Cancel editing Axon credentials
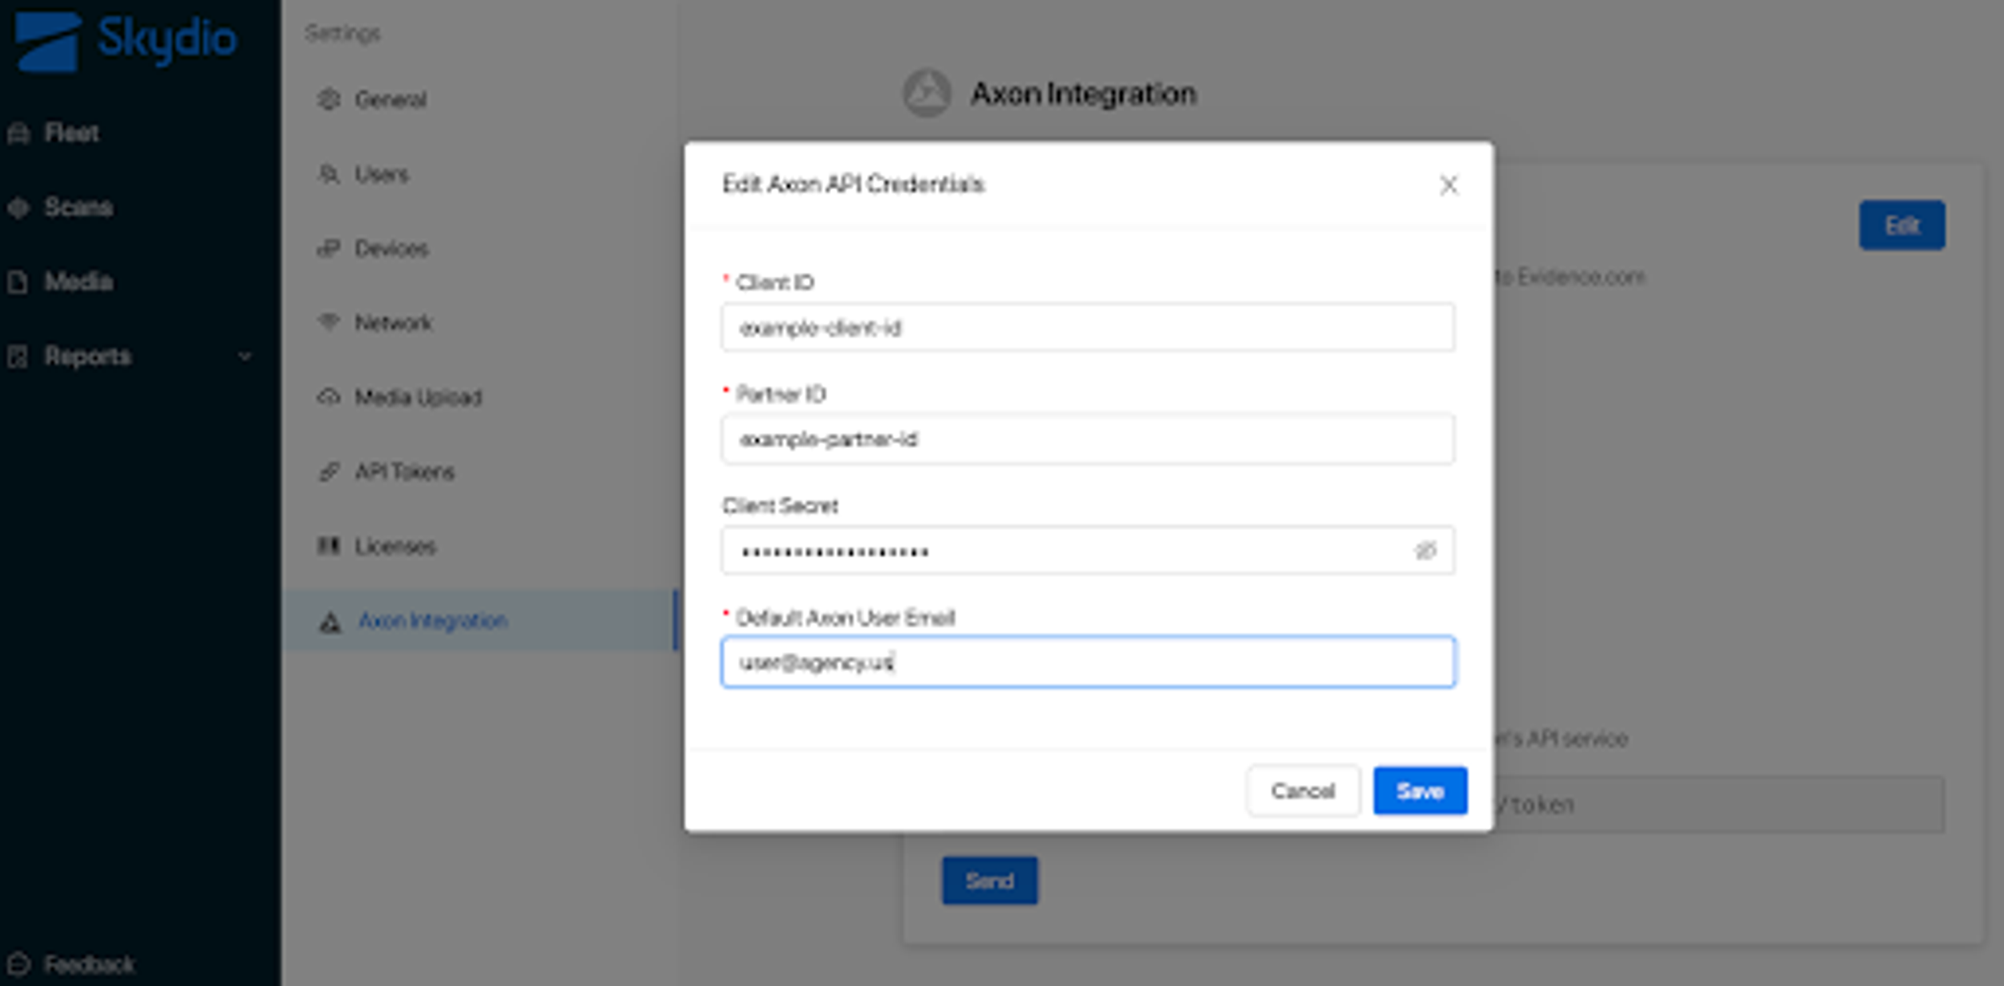Image resolution: width=2004 pixels, height=986 pixels. [1303, 791]
